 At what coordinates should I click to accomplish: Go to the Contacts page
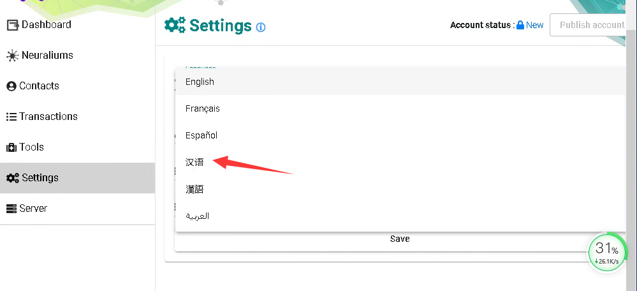(77, 86)
